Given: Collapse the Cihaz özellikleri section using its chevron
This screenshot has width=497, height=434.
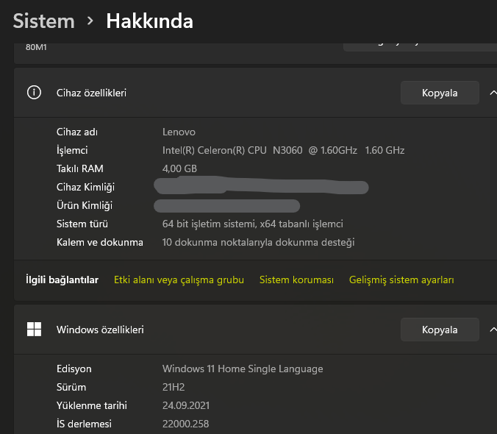Looking at the screenshot, I should click(x=492, y=93).
